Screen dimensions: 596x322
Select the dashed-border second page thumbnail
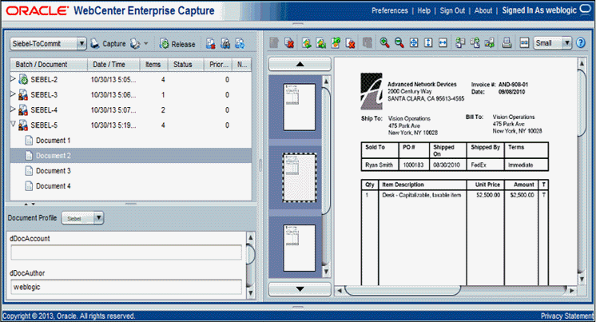pos(299,177)
